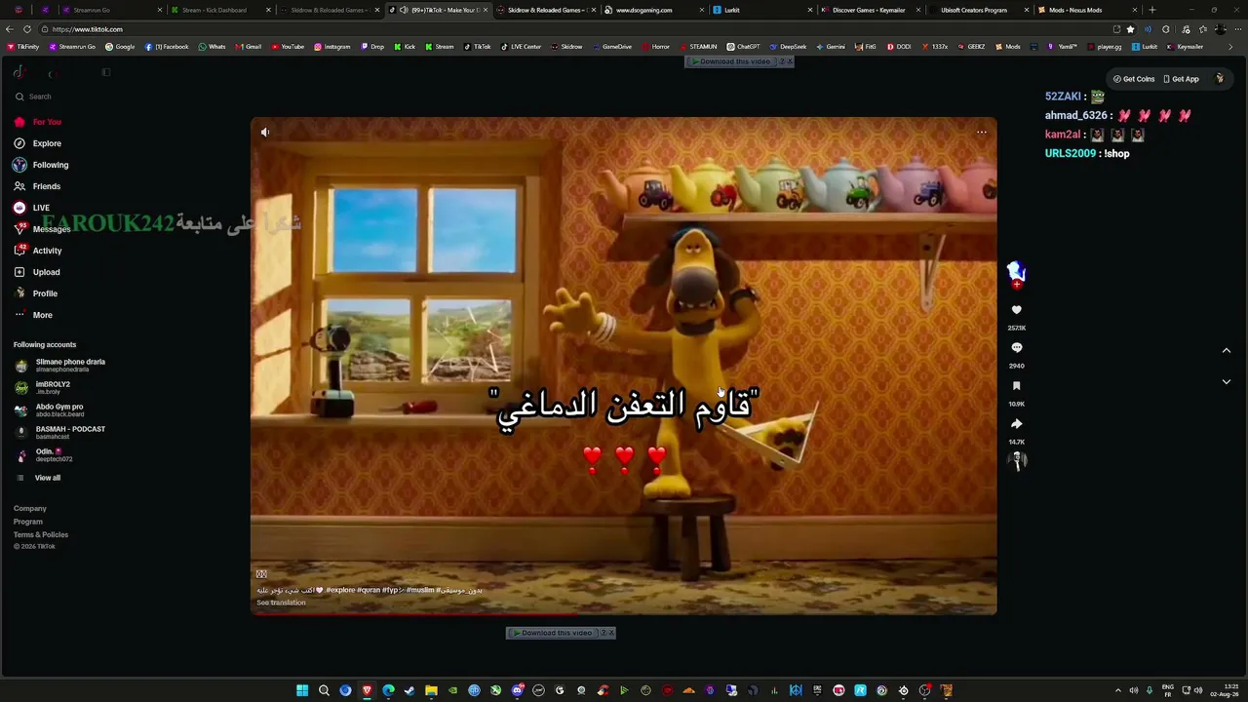
Task: Open File Explorer from the taskbar
Action: click(431, 690)
